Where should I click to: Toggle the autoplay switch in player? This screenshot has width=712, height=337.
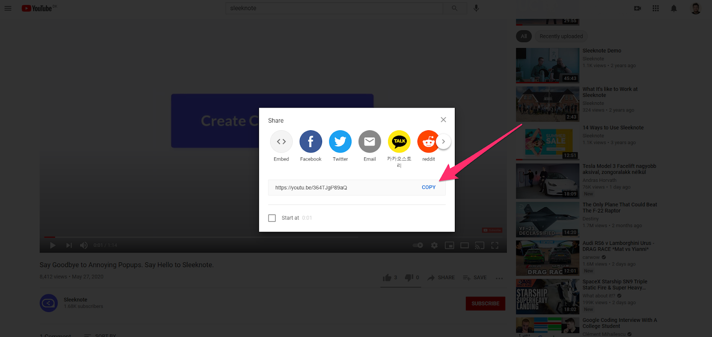click(418, 245)
